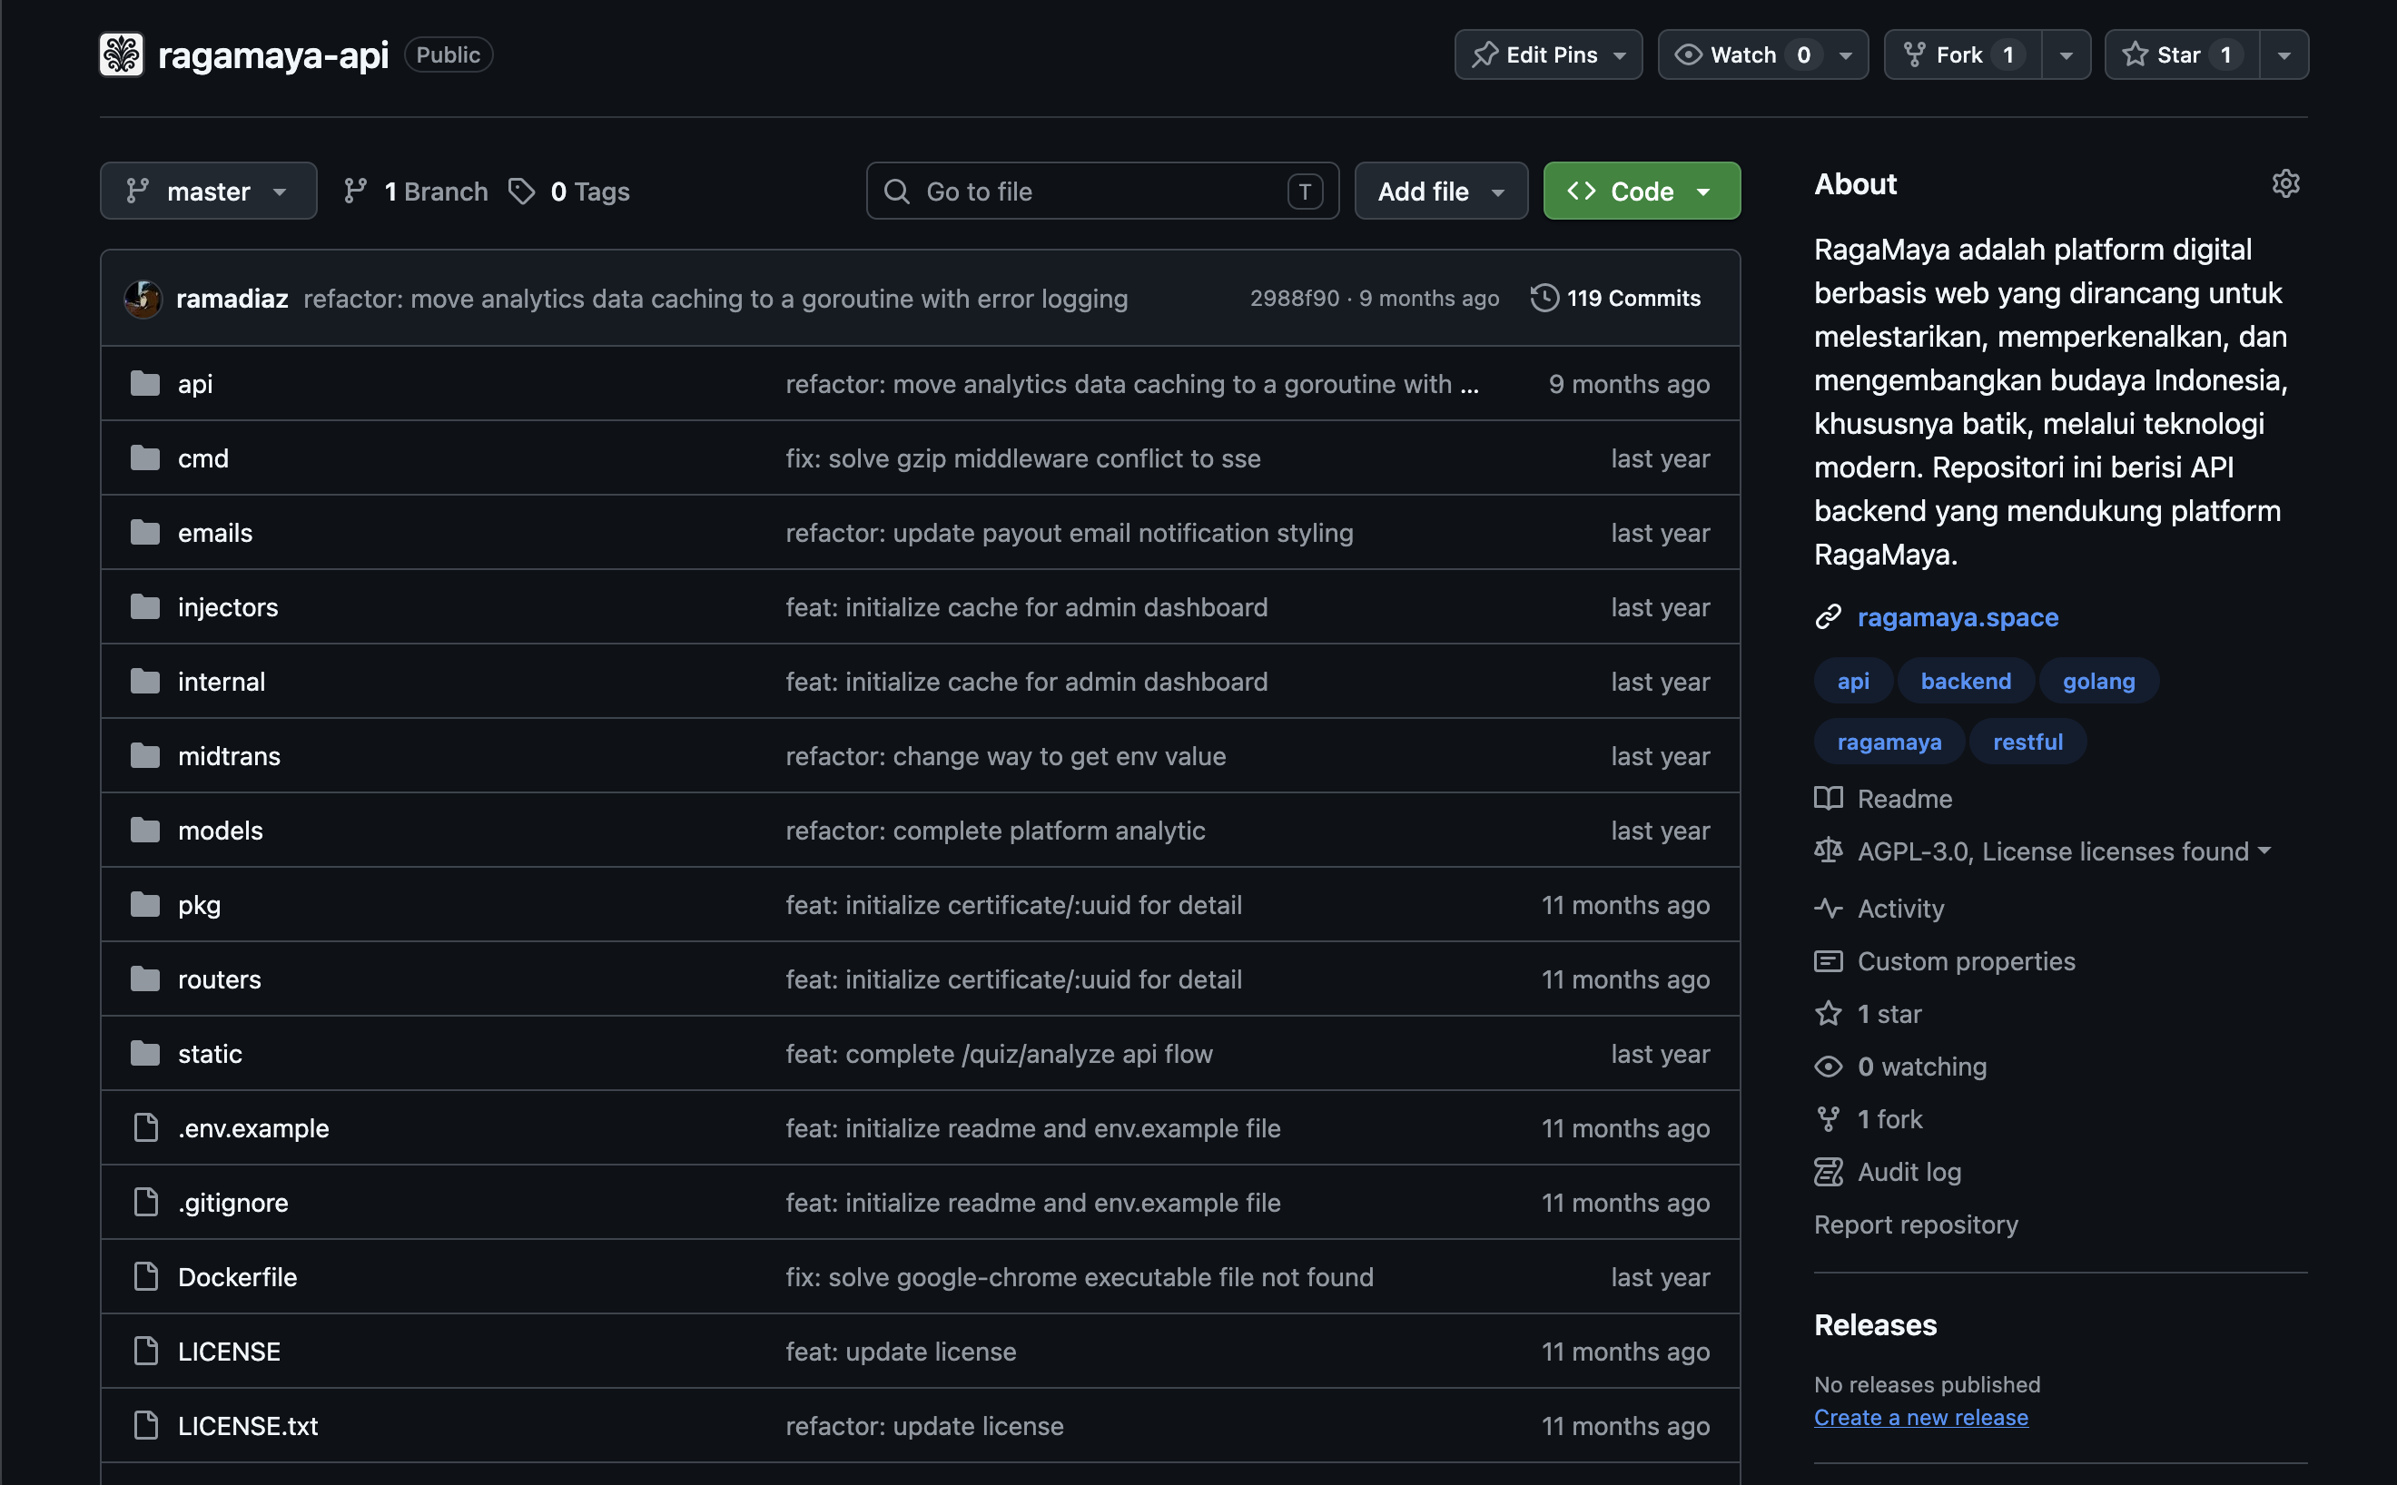Star the repository with the Star button

tap(2182, 54)
